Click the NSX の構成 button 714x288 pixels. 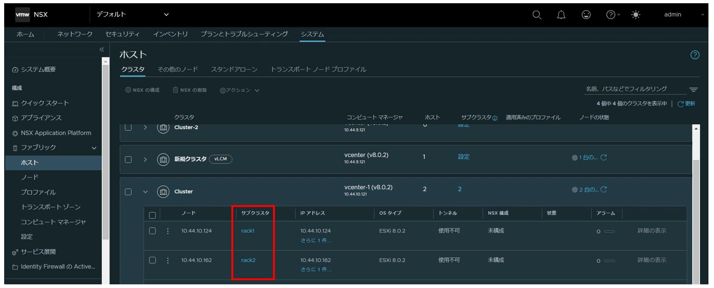tap(143, 90)
